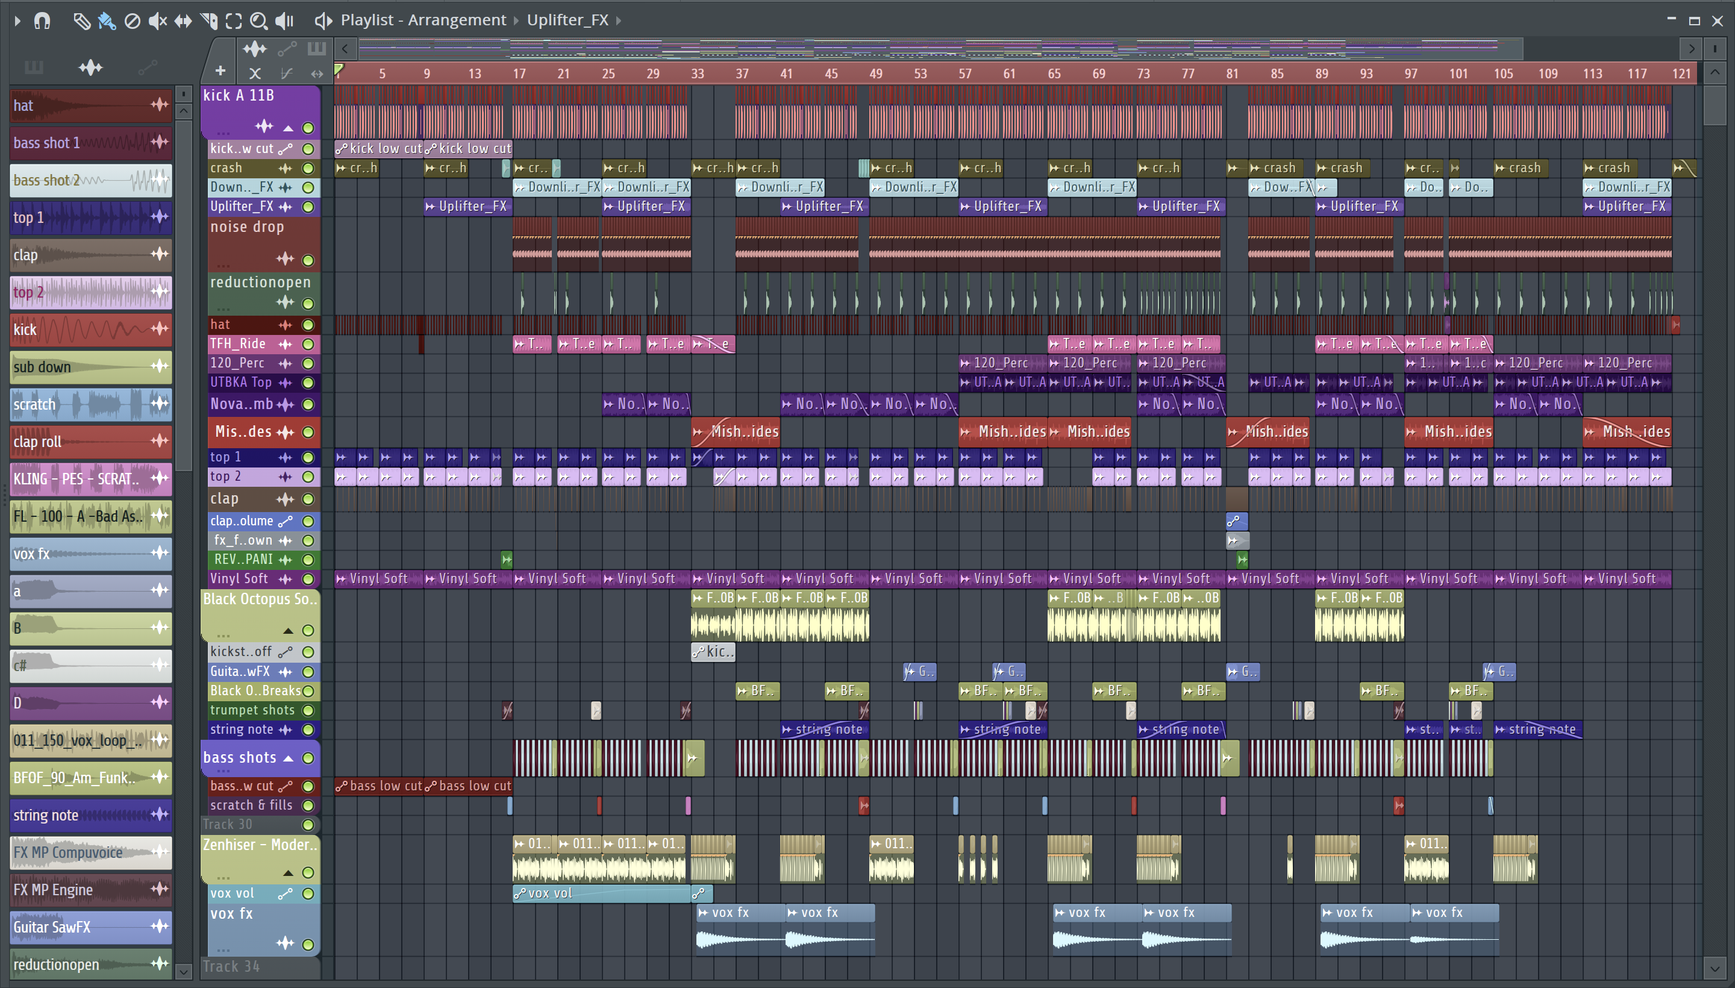This screenshot has width=1735, height=988.
Task: Click the curve icon under clip focus tabs
Action: coord(287,73)
